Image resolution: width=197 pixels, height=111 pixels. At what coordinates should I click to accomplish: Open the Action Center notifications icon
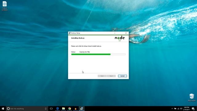[193, 109]
